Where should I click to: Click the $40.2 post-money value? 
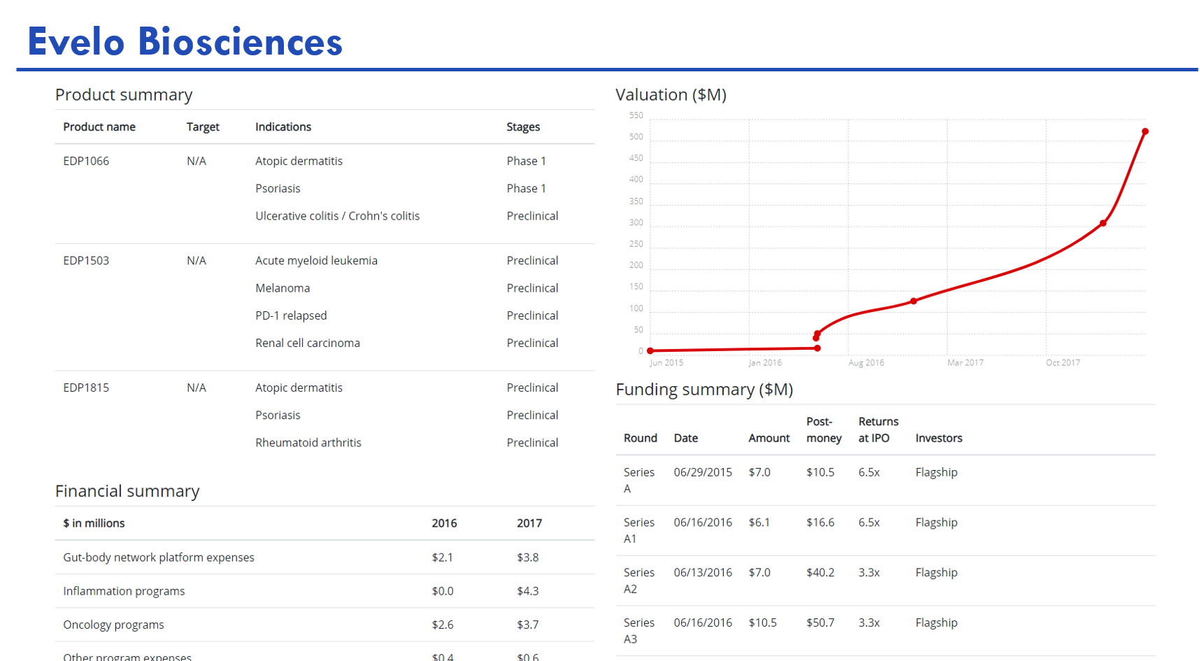820,572
